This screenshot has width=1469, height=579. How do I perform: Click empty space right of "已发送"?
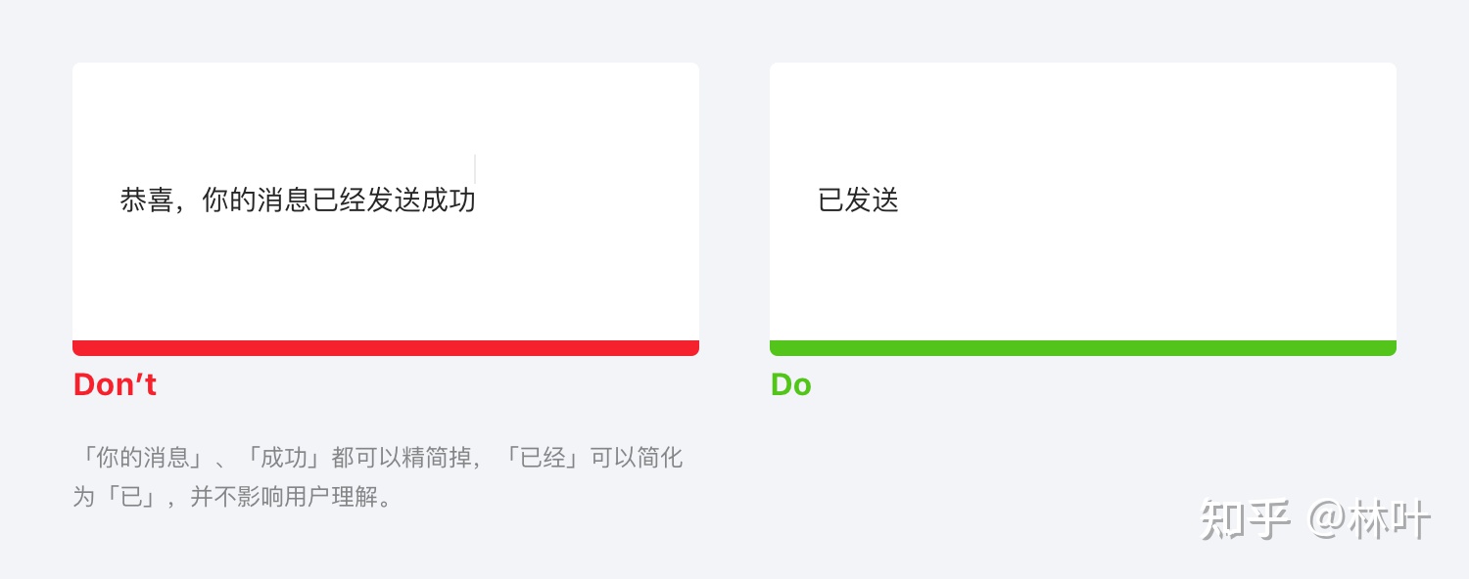click(x=1126, y=200)
